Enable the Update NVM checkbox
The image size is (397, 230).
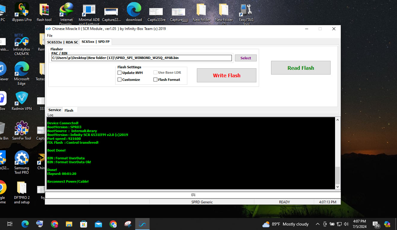coord(120,73)
